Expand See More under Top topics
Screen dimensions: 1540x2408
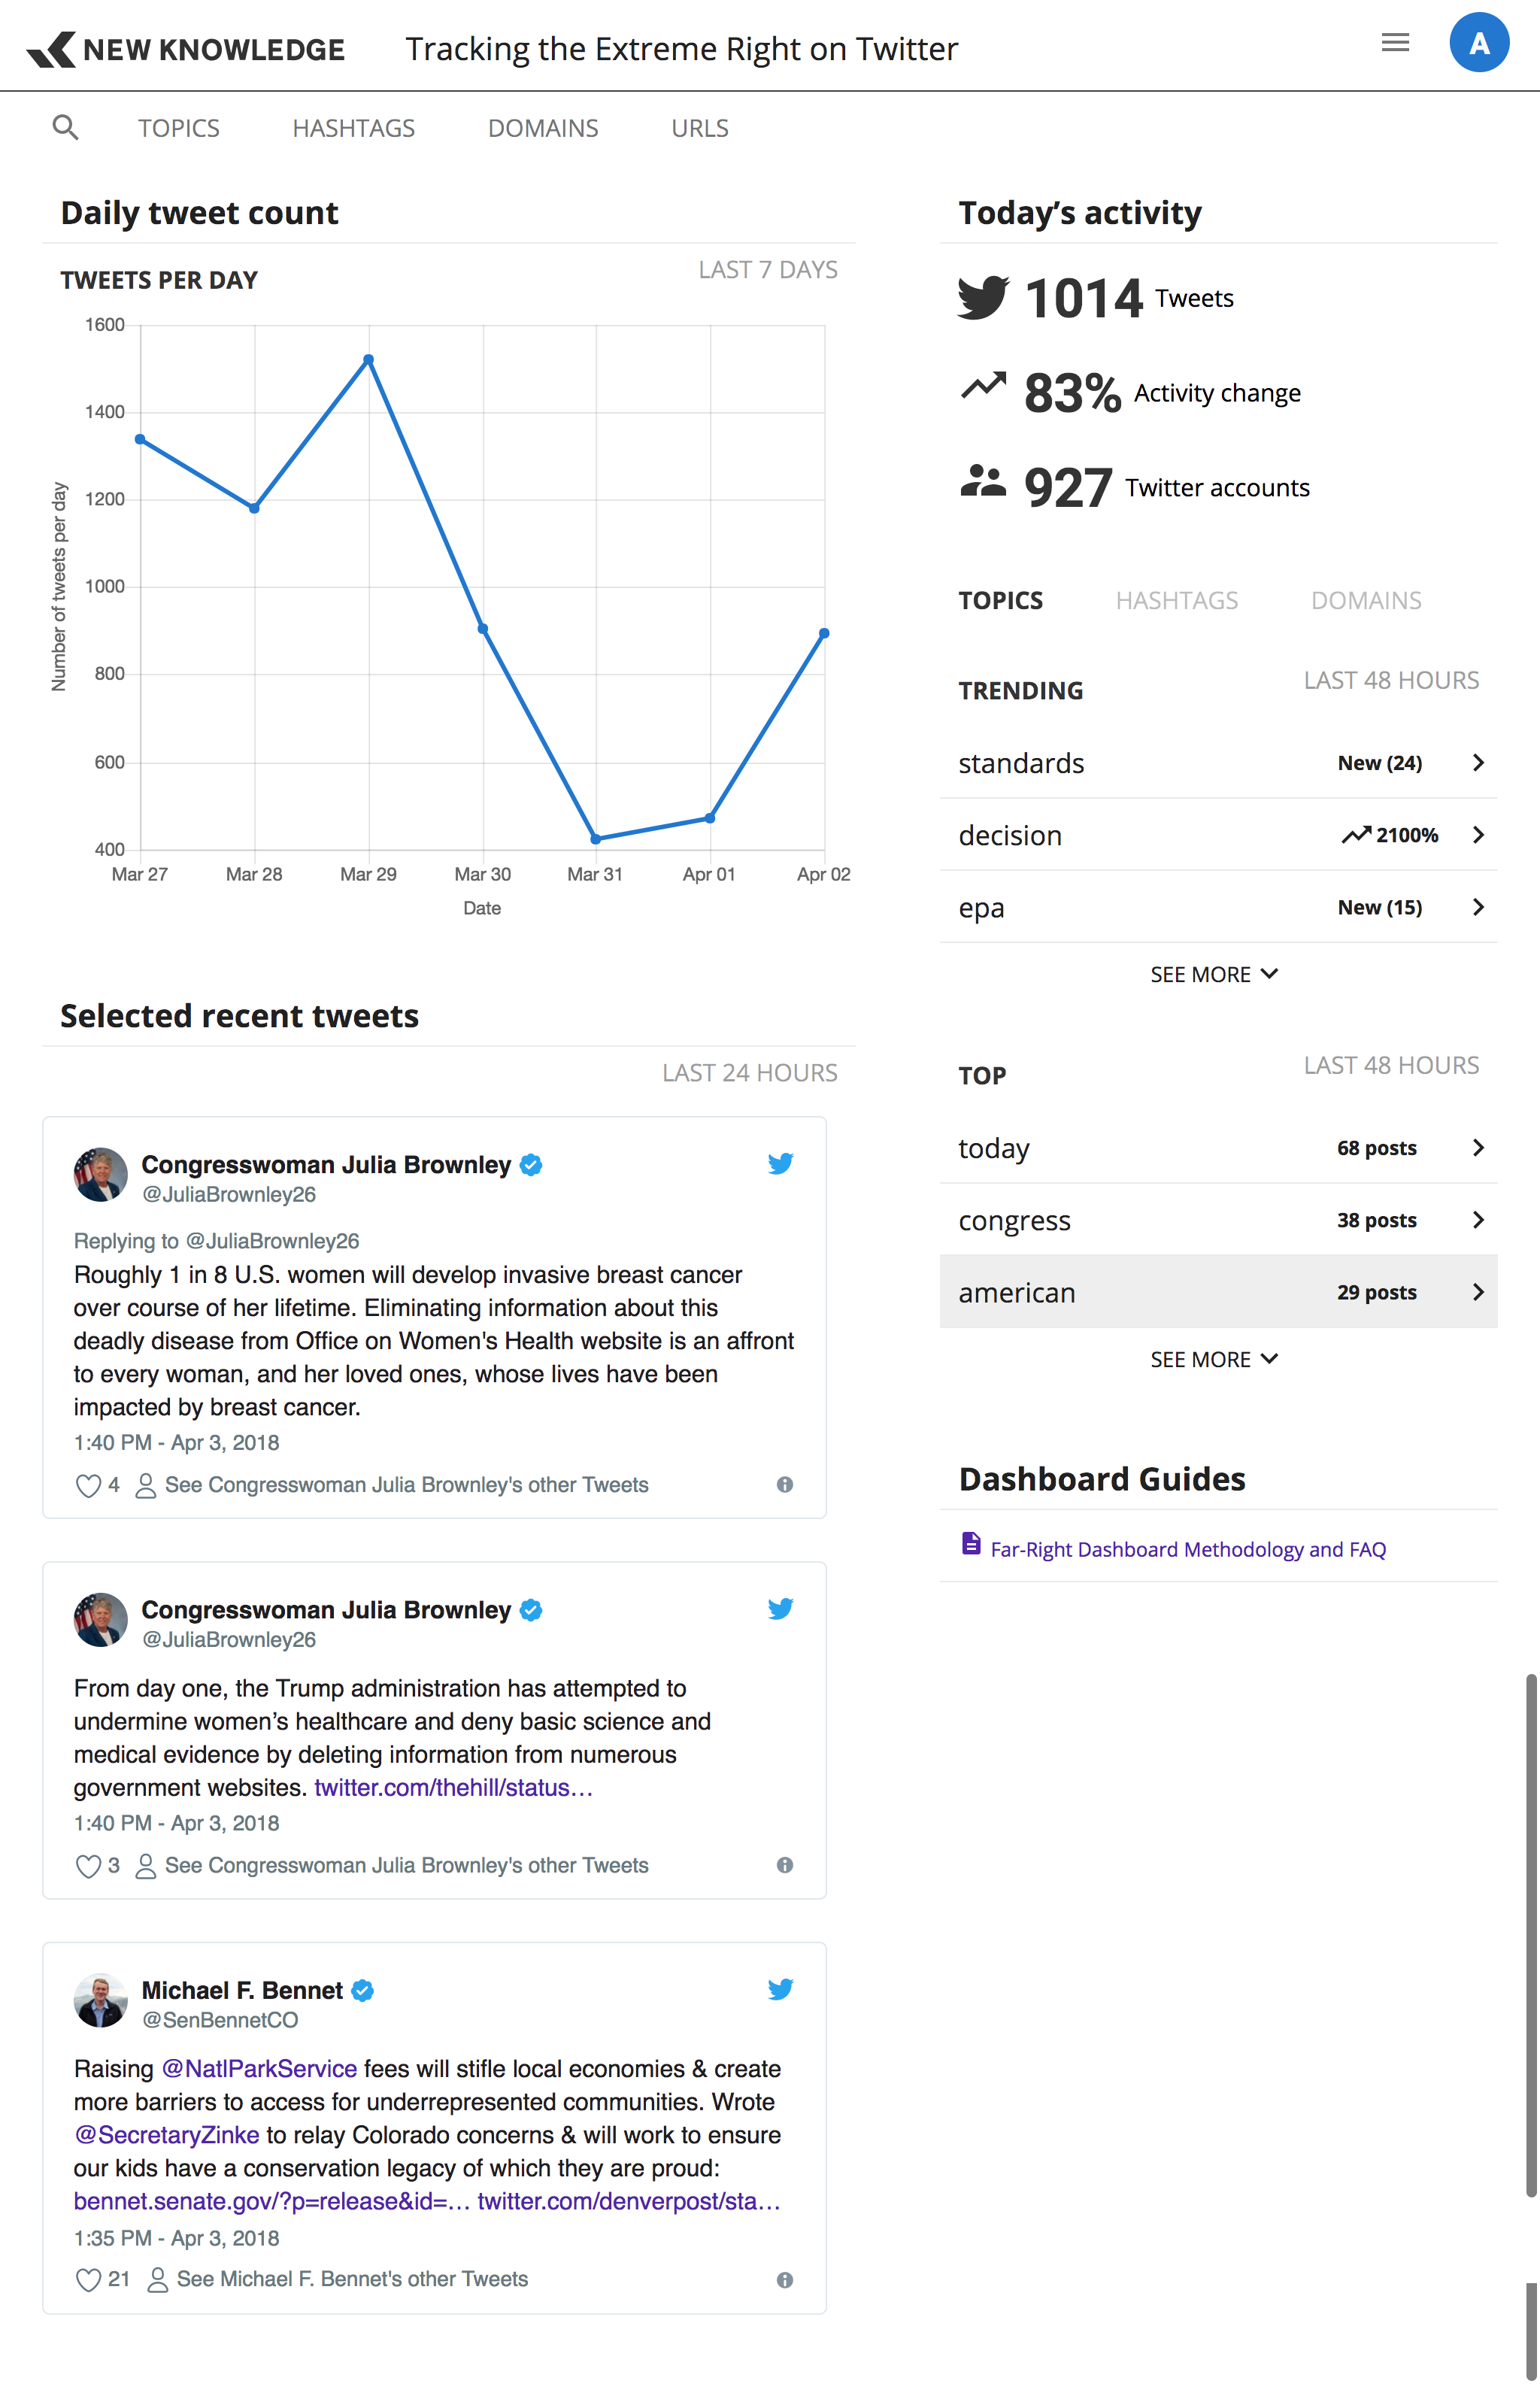click(x=1213, y=1359)
